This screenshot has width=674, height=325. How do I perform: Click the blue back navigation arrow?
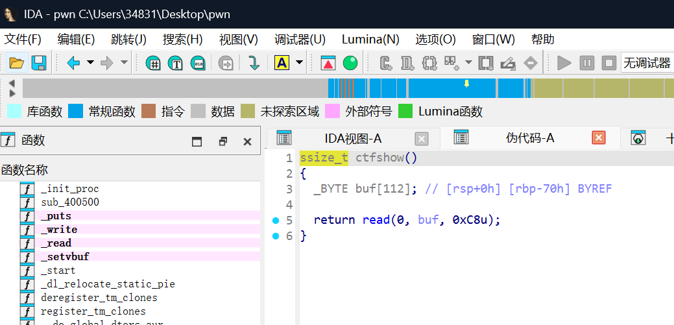pyautogui.click(x=73, y=63)
